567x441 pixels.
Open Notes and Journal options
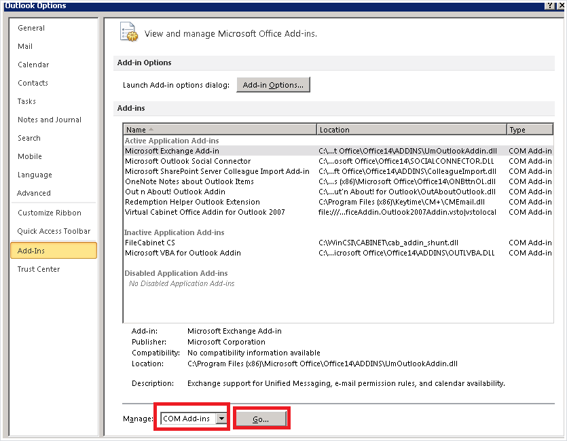(x=50, y=120)
